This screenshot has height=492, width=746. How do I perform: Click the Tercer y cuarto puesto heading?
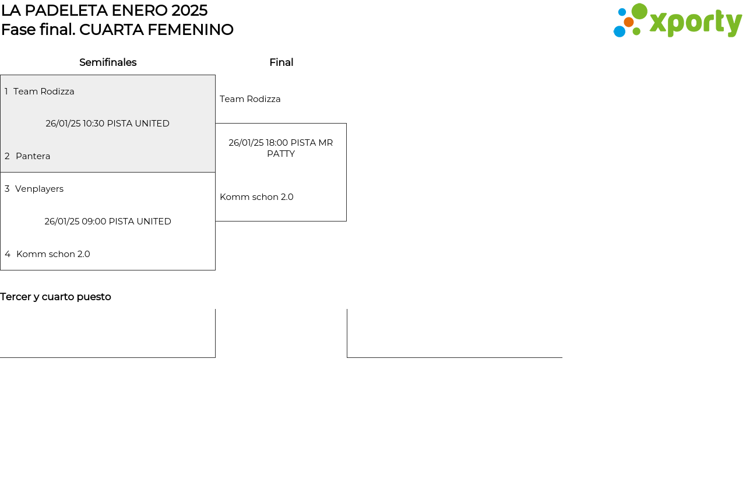tap(55, 297)
